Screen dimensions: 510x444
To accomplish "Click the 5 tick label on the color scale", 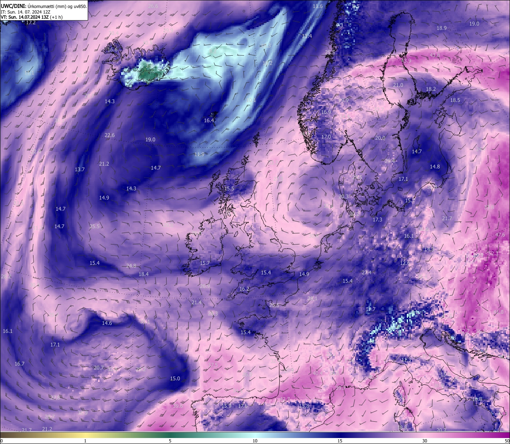I will 170,441.
